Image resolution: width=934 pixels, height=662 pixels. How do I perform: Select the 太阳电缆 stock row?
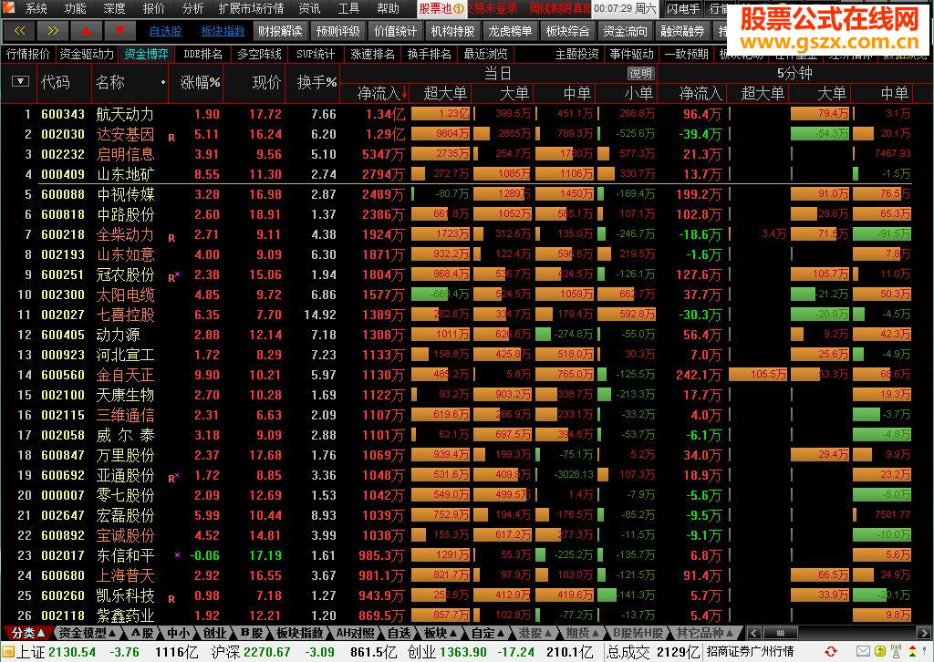coord(467,295)
